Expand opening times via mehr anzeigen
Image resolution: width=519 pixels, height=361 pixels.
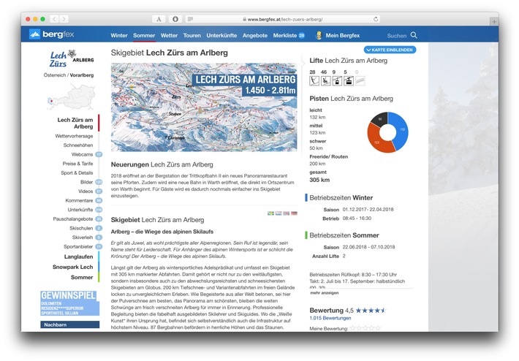[325, 293]
